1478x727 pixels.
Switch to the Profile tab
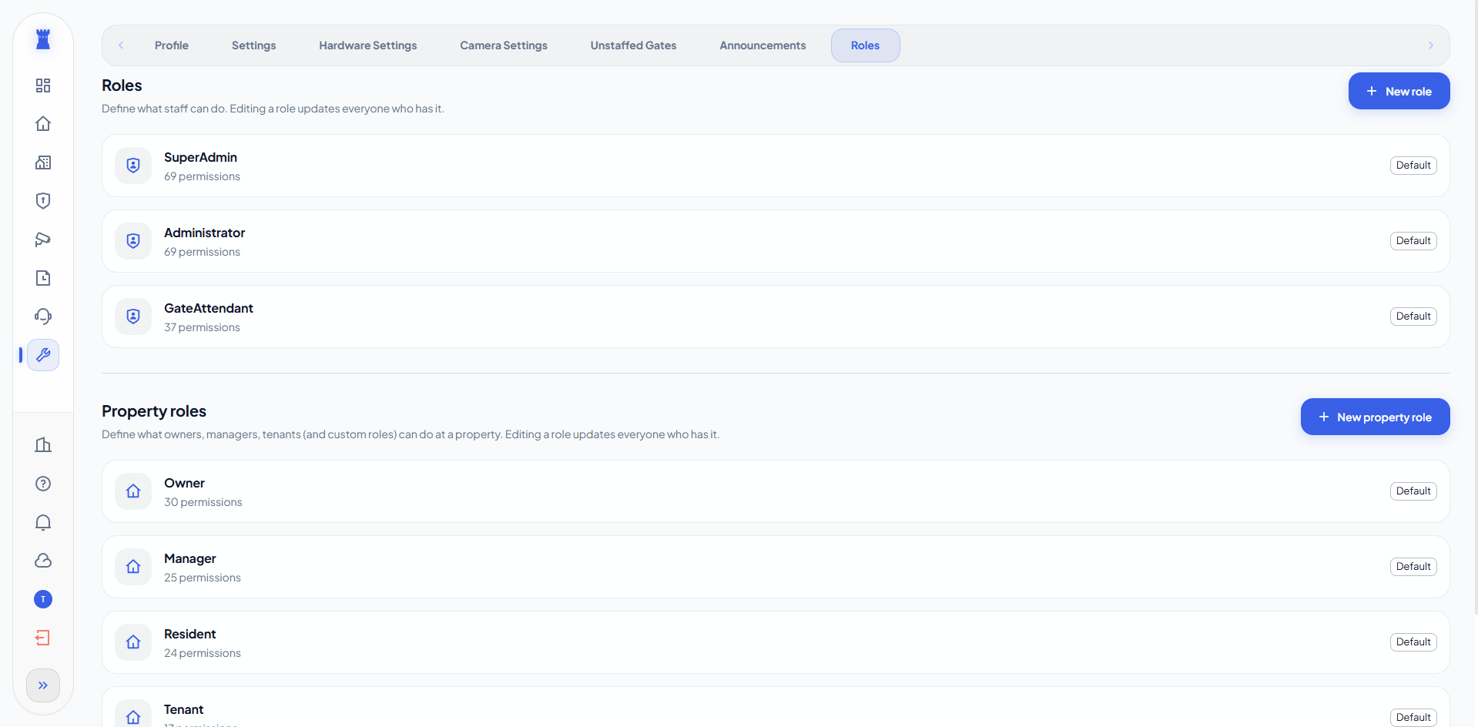172,45
